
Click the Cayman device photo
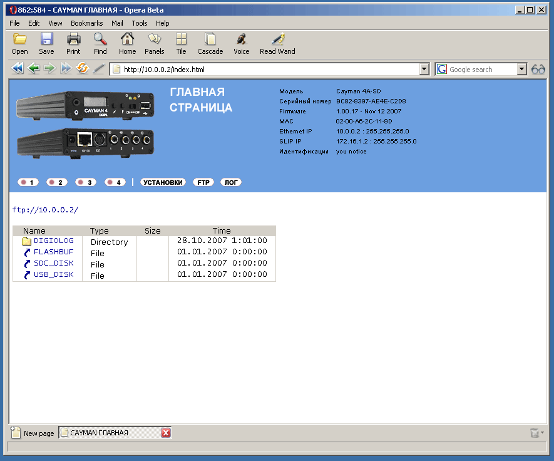click(85, 125)
